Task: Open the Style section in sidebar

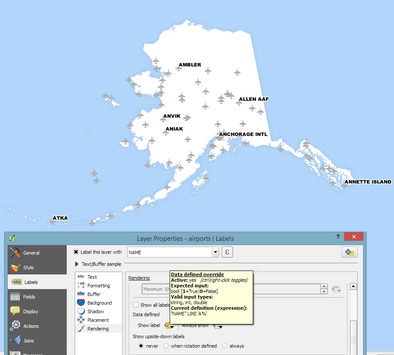Action: point(28,268)
